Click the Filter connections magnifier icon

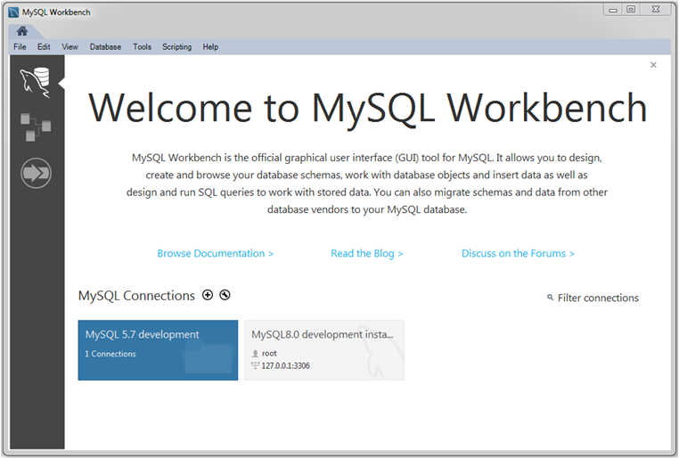pos(551,299)
